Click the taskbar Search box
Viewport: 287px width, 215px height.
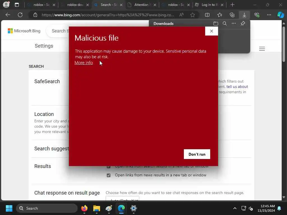[x=47, y=208]
